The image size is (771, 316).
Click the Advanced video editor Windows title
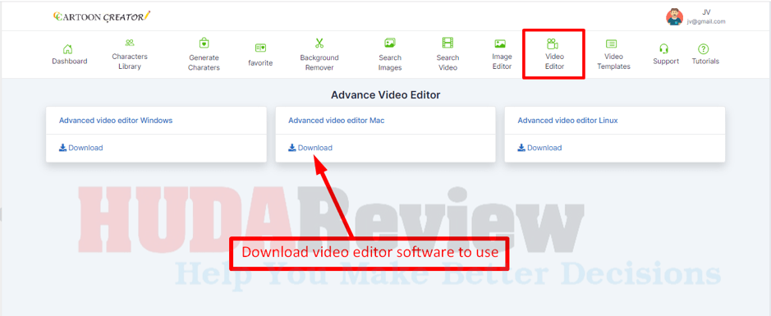click(x=116, y=120)
